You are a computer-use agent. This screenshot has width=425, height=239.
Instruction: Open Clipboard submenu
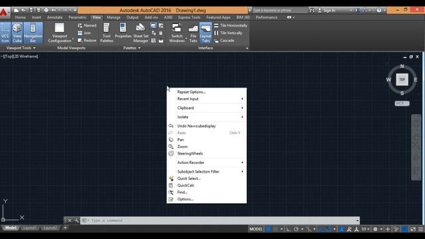(x=207, y=108)
